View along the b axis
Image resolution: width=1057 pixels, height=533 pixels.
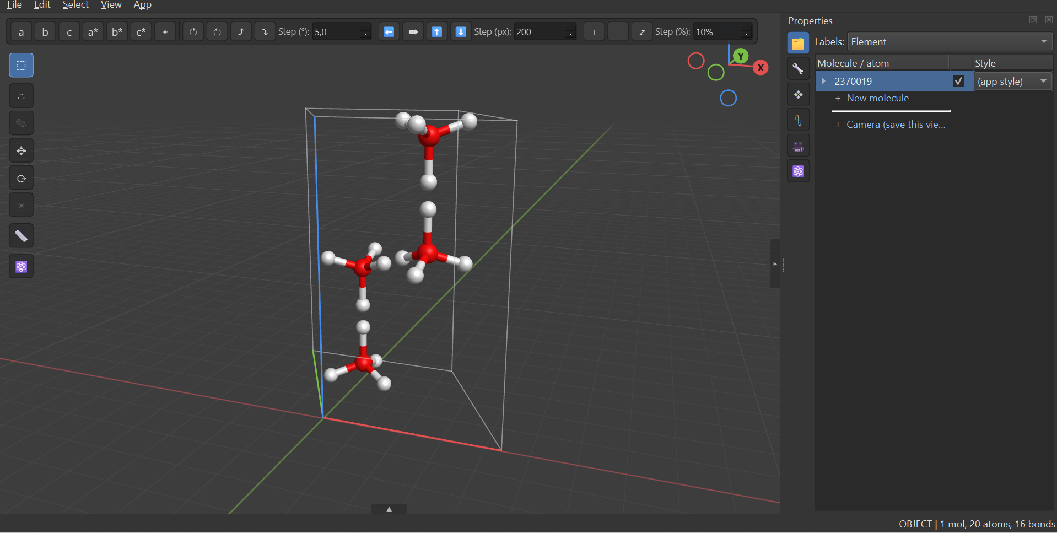(45, 32)
